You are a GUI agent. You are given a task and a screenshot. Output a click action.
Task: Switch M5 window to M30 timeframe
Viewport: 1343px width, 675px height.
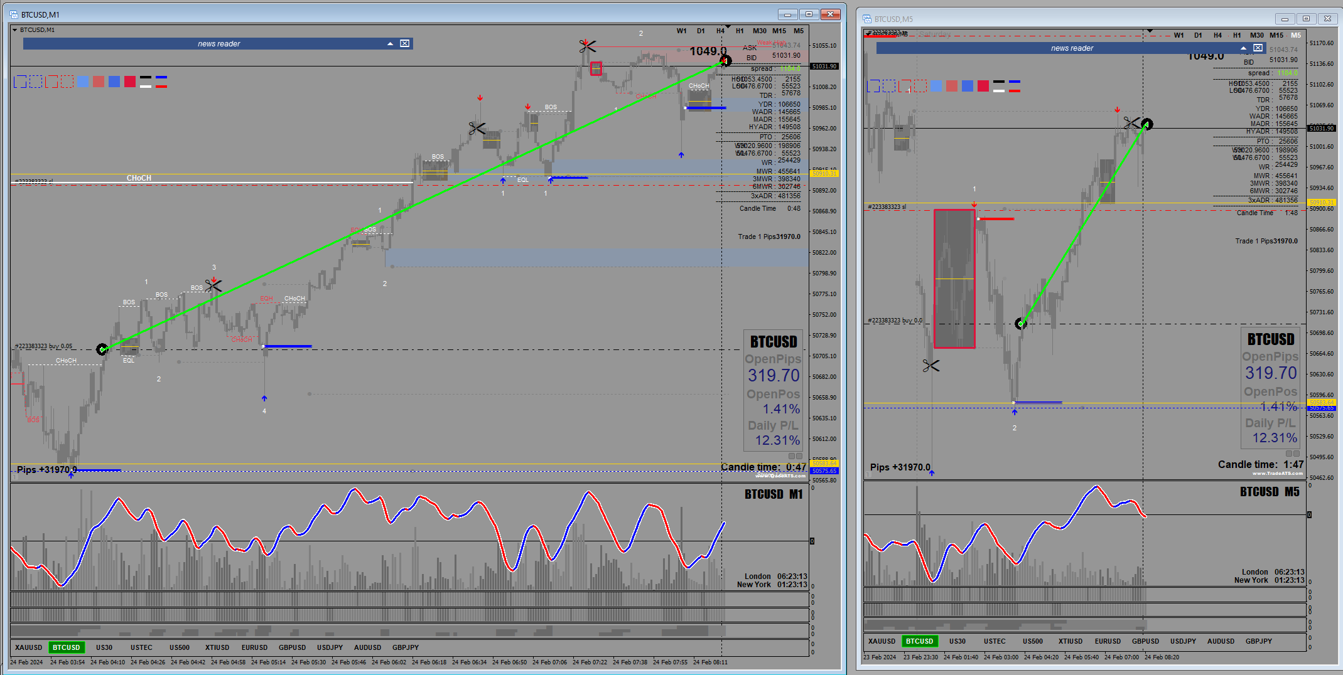[1257, 35]
